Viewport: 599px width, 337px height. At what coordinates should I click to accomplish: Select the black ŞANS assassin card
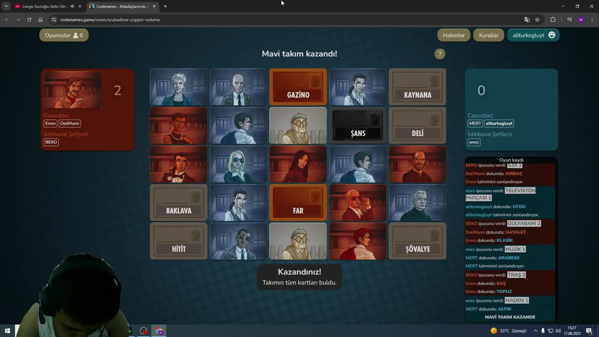(358, 125)
